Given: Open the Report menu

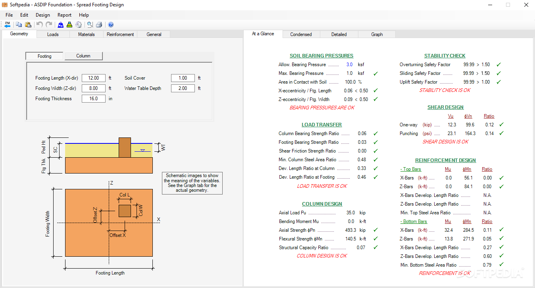Looking at the screenshot, I should coord(65,15).
